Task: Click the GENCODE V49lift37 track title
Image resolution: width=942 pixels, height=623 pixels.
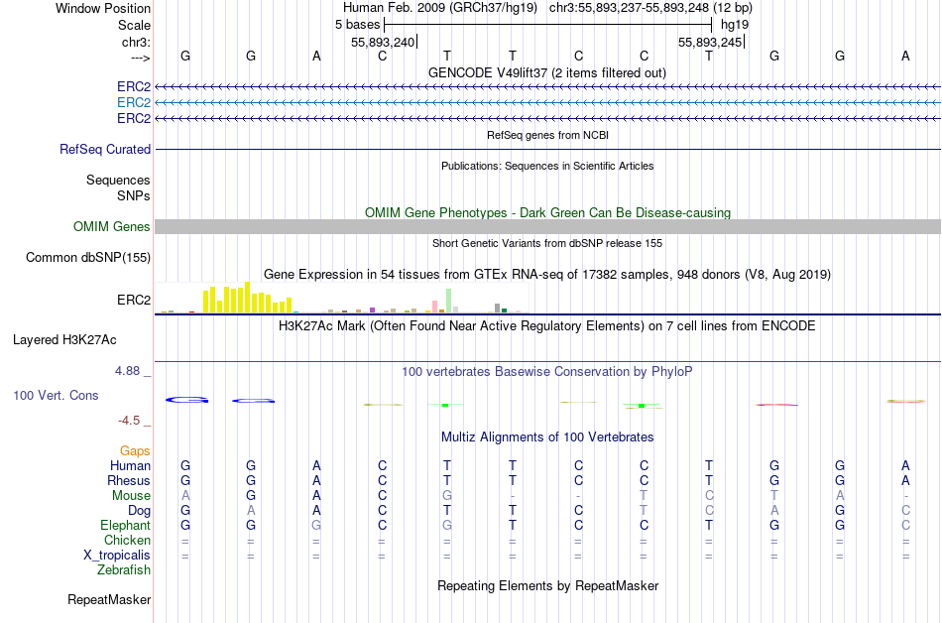Action: coord(547,72)
